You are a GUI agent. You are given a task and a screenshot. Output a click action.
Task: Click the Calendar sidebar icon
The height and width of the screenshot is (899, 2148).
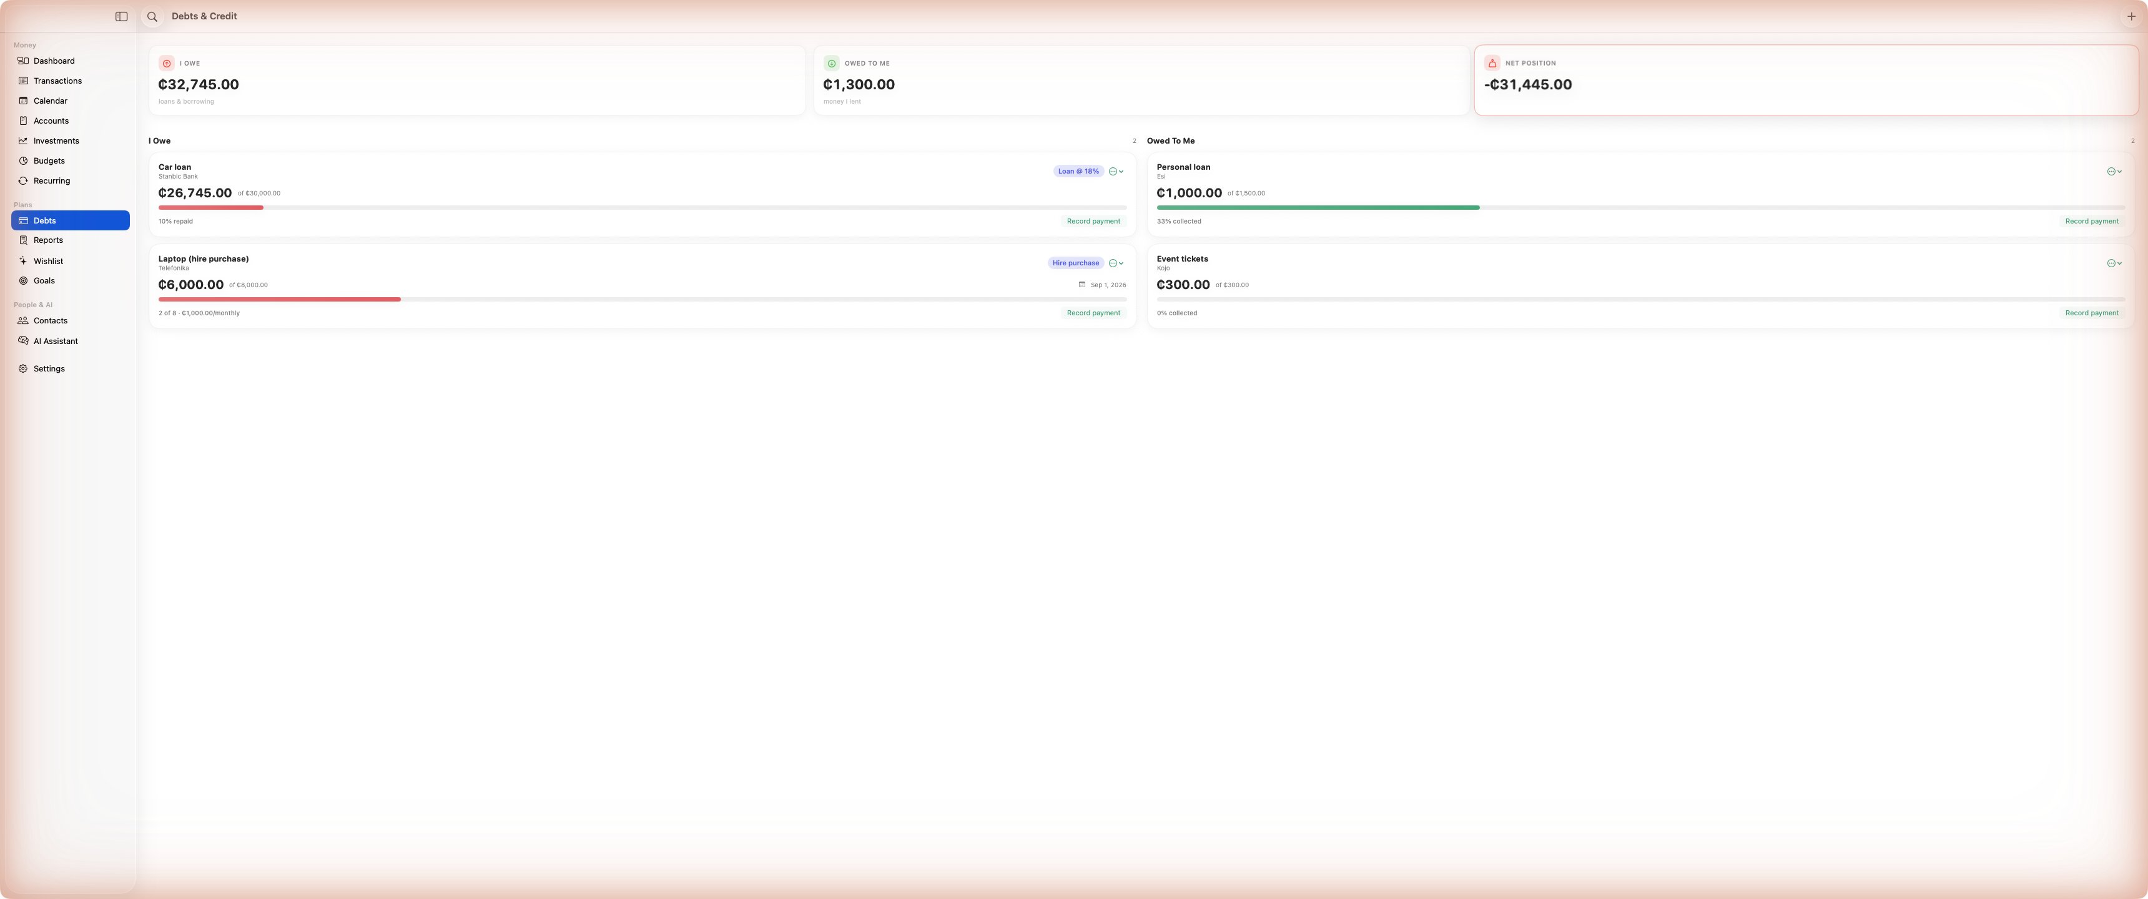point(23,101)
